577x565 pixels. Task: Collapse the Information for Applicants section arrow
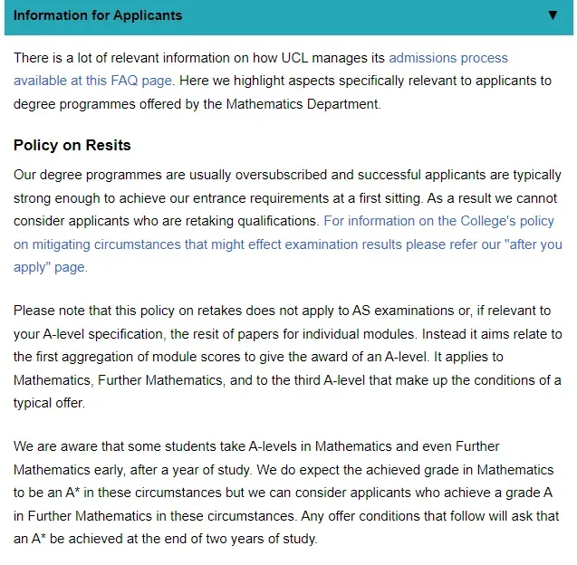(553, 15)
